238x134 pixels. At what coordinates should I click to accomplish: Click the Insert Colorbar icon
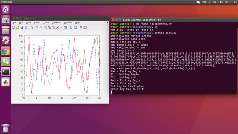(71, 28)
